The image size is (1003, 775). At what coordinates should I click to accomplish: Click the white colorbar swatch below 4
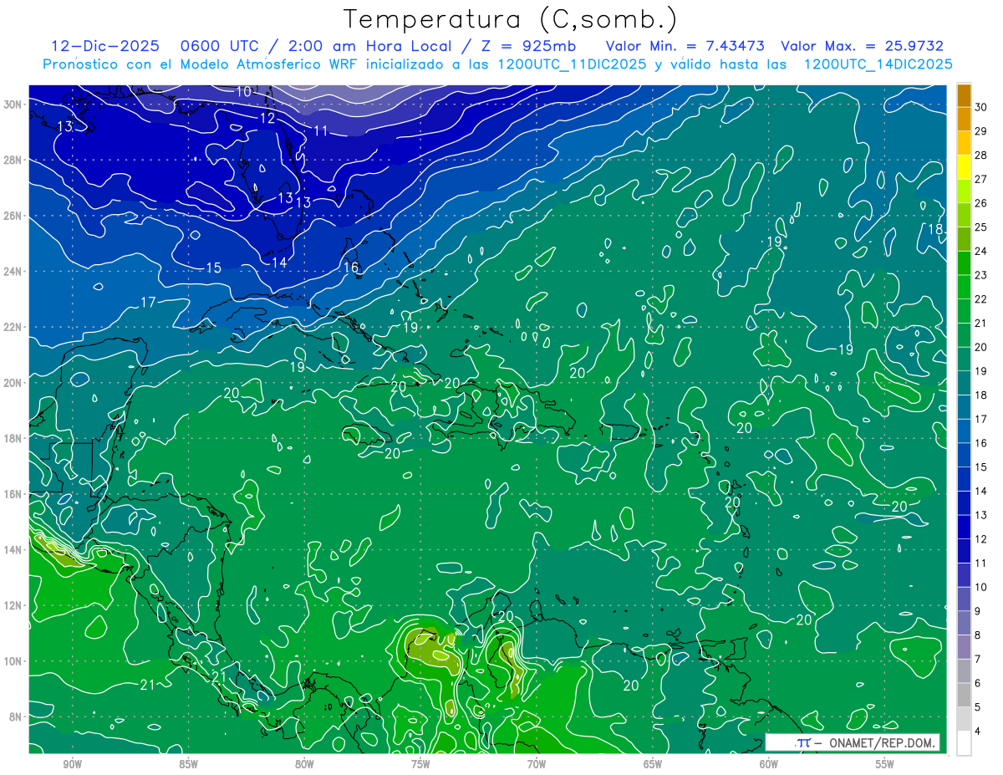pos(964,743)
